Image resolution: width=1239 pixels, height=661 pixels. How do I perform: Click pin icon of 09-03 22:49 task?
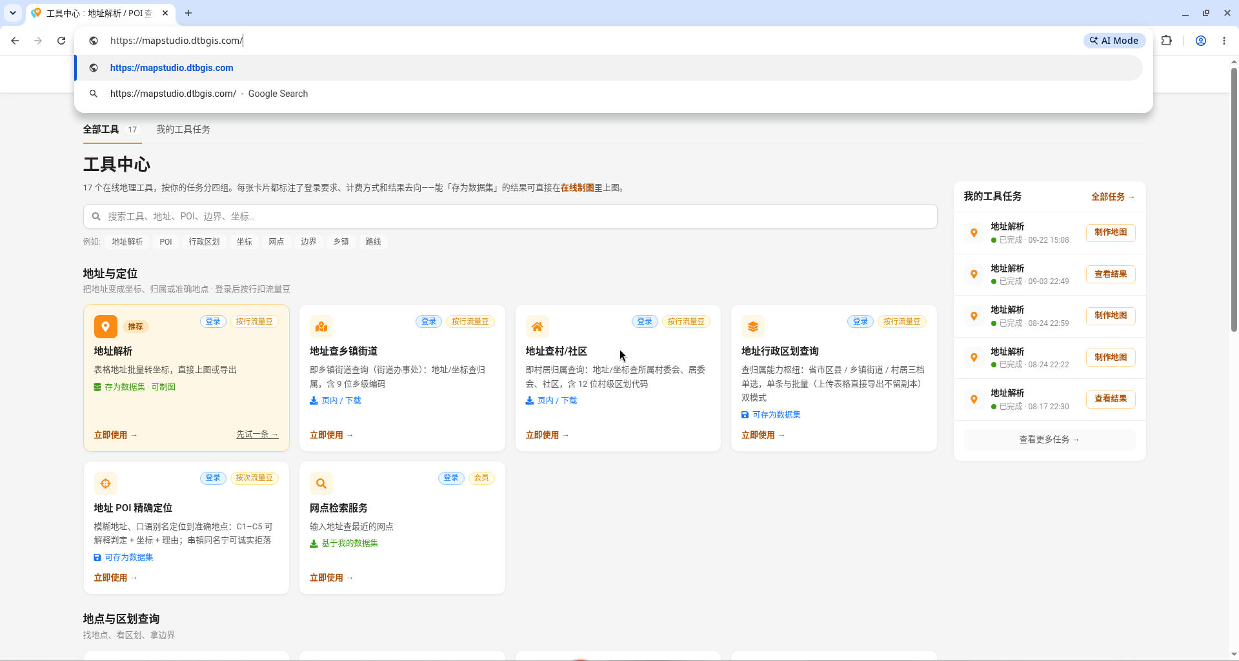974,274
